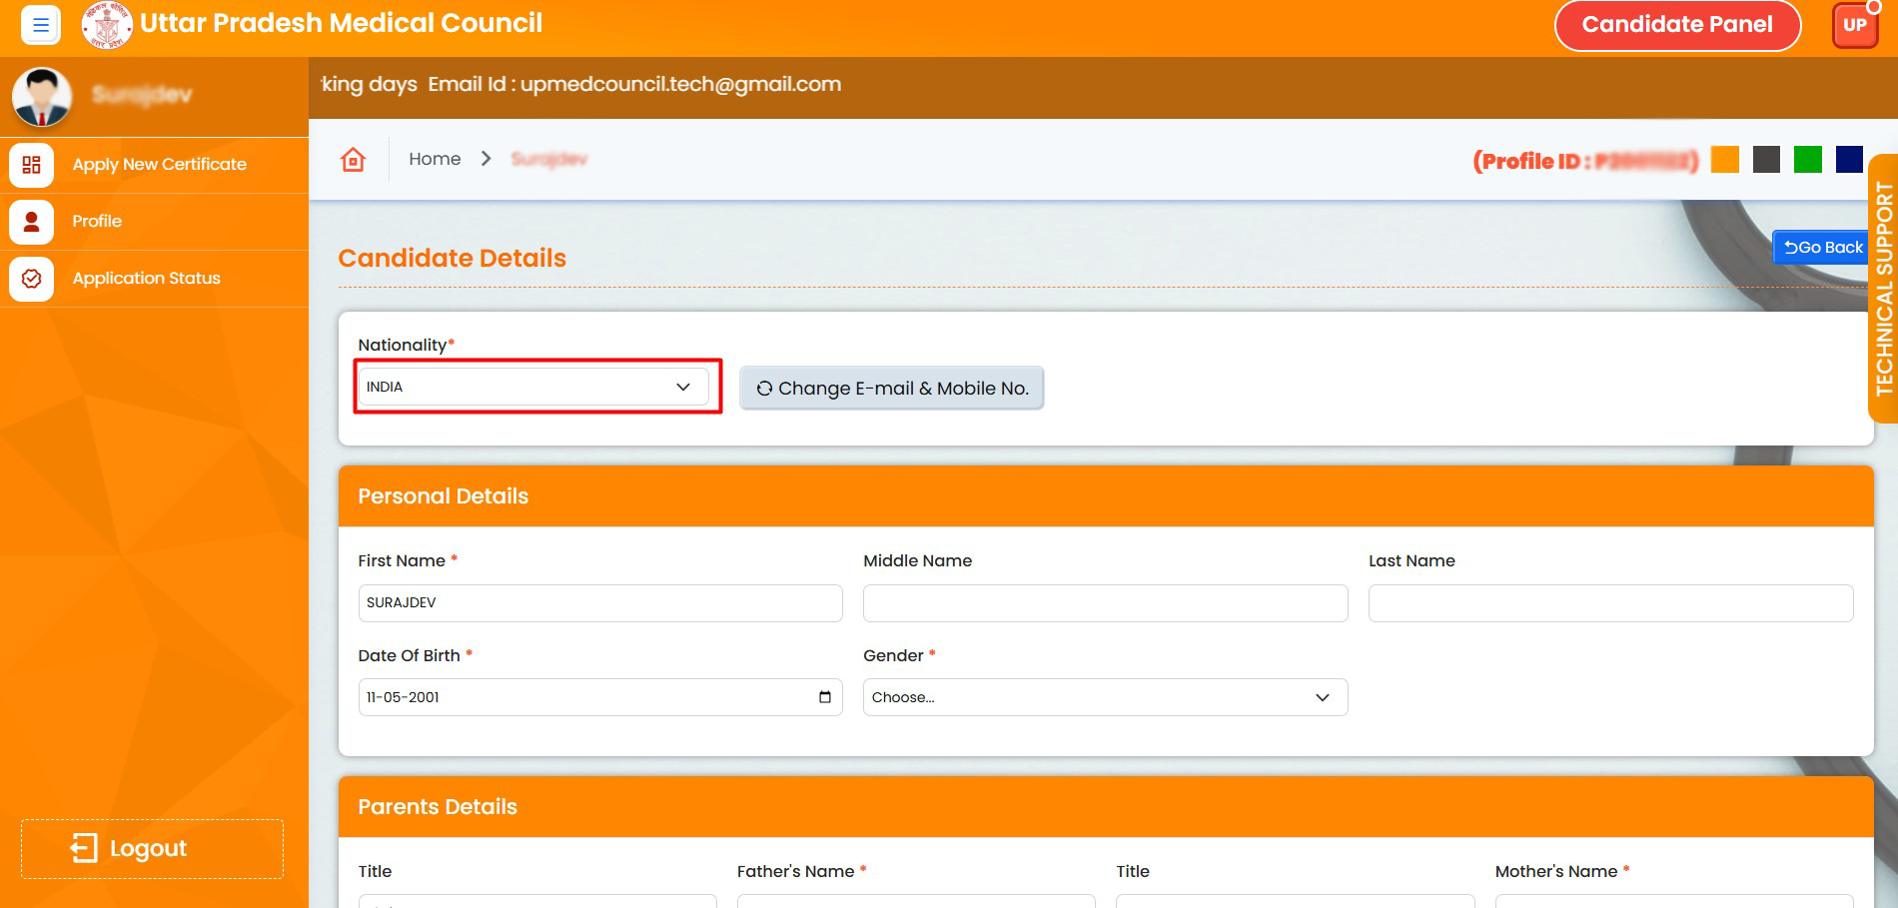1898x908 pixels.
Task: Select the orange theme color swatch
Action: click(1724, 160)
